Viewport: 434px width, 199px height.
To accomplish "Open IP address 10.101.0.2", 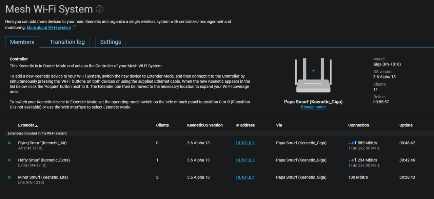I will (245, 143).
